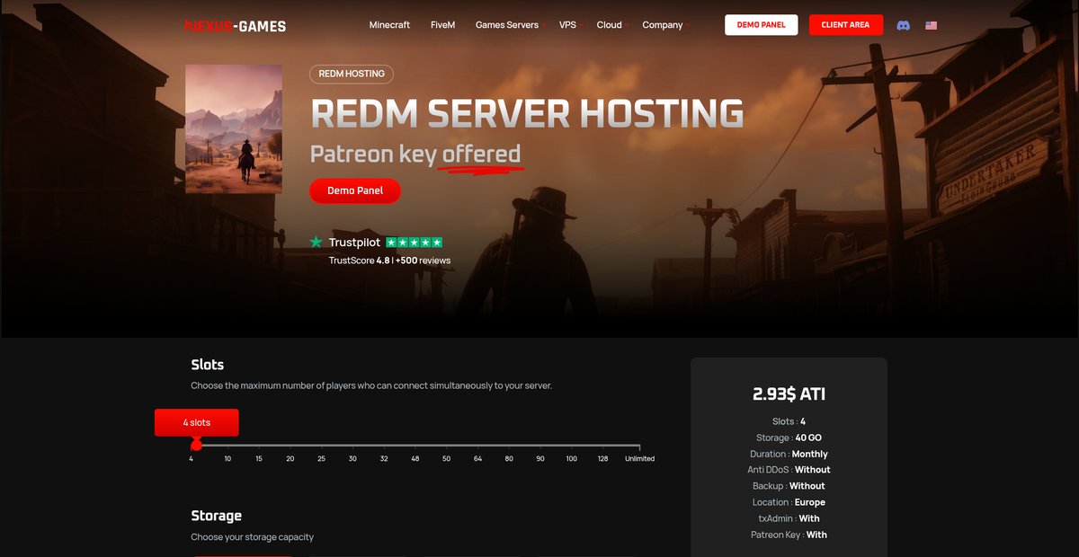
Task: Click the 64 mark on slots slider
Action: [477, 458]
